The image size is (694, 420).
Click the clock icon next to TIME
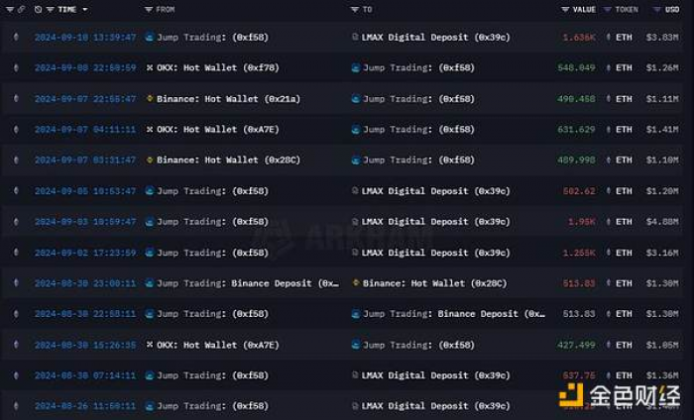pyautogui.click(x=38, y=9)
